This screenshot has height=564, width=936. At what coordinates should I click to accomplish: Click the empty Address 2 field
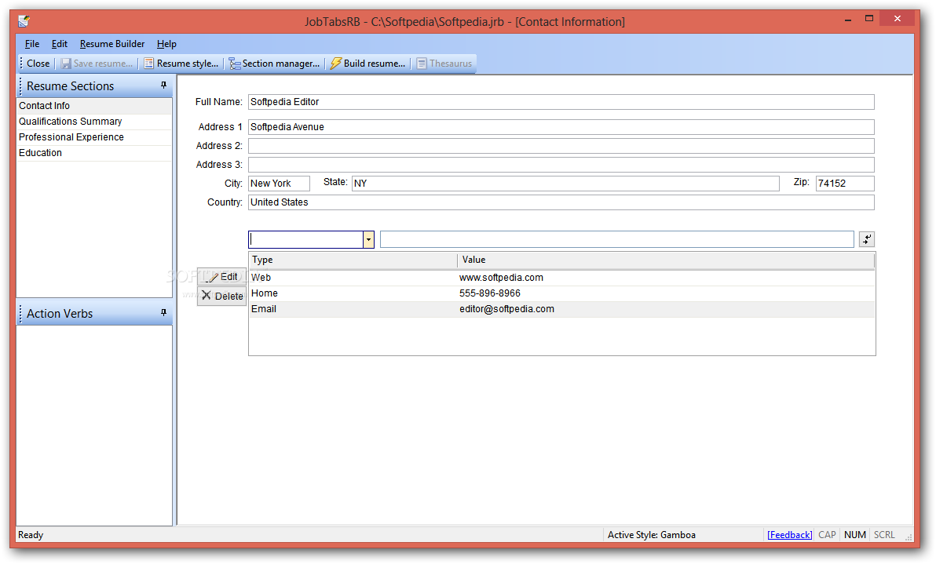561,145
